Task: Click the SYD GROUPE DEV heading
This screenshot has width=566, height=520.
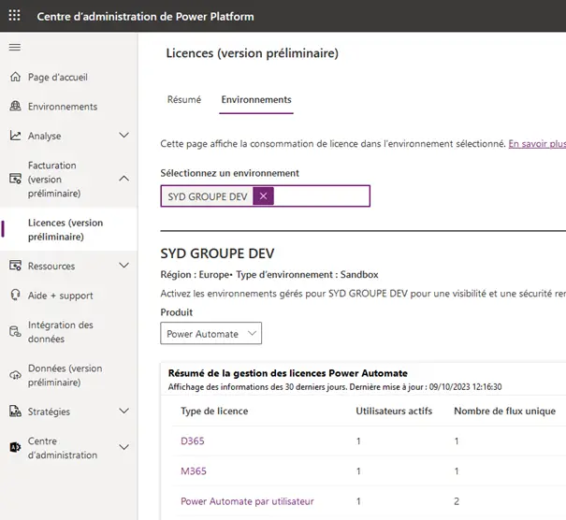Action: (217, 253)
